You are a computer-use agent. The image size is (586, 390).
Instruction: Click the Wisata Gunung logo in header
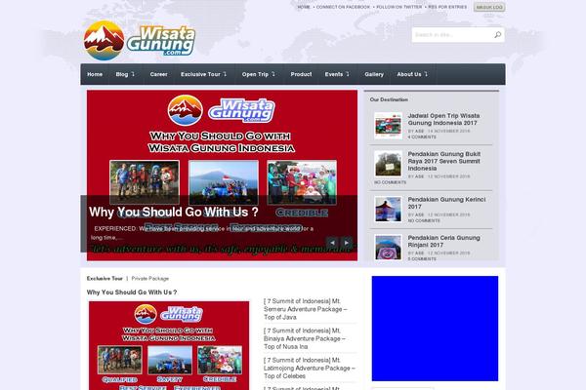pos(140,41)
